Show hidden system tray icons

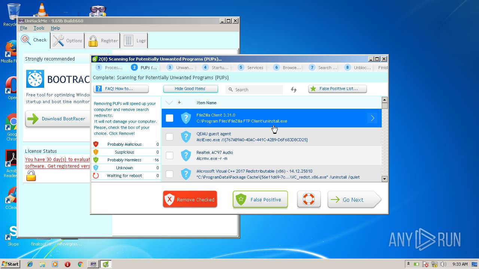coord(408,264)
